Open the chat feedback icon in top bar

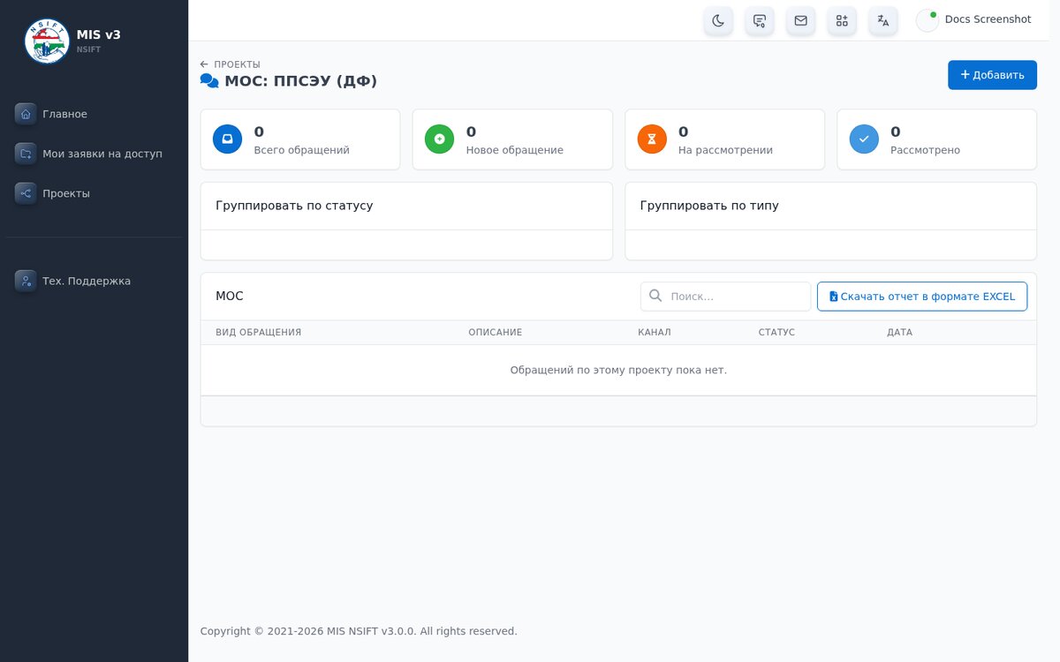coord(760,20)
